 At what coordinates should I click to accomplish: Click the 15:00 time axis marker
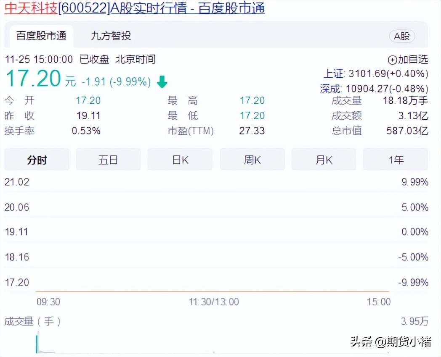coord(379,302)
